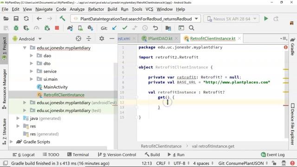Viewport: 297px width, 167px height.
Task: Click the Sync/refresh toolbar icon
Action: click(x=26, y=19)
